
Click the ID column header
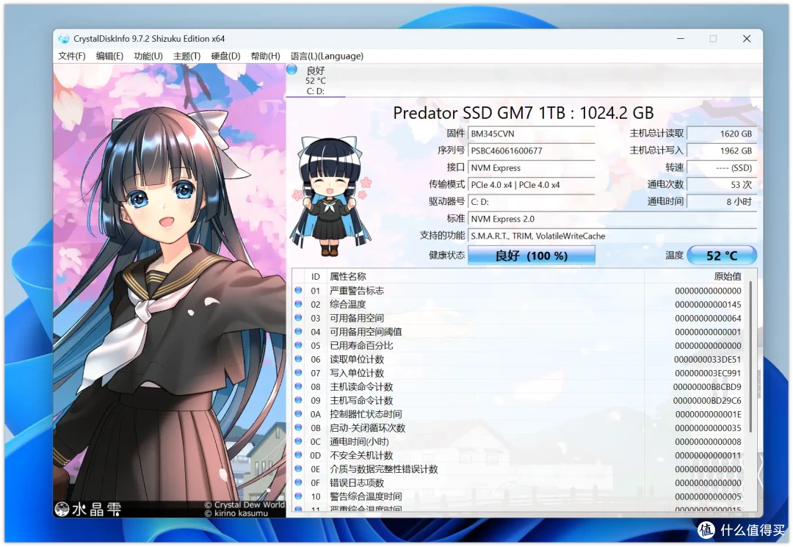pos(316,277)
